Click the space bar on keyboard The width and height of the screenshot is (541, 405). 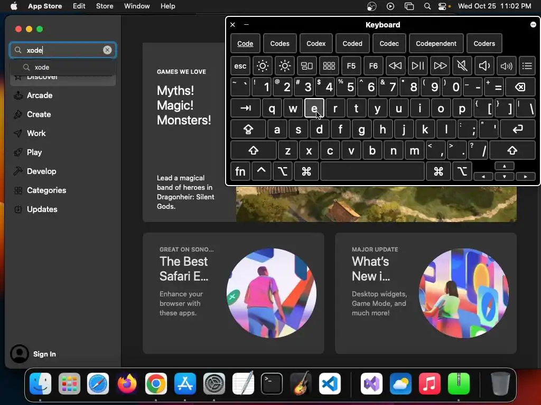click(x=372, y=171)
